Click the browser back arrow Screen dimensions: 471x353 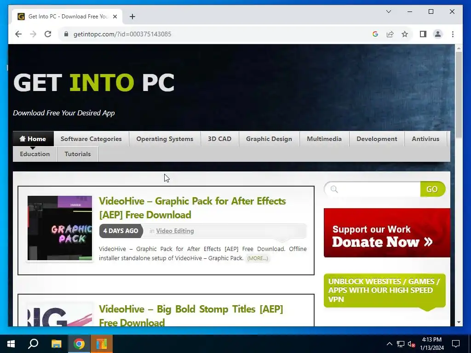(18, 34)
